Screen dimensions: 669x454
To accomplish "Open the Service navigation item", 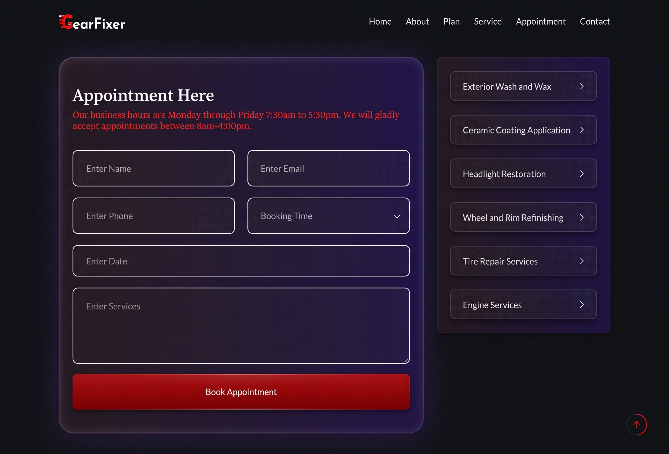I will [488, 21].
